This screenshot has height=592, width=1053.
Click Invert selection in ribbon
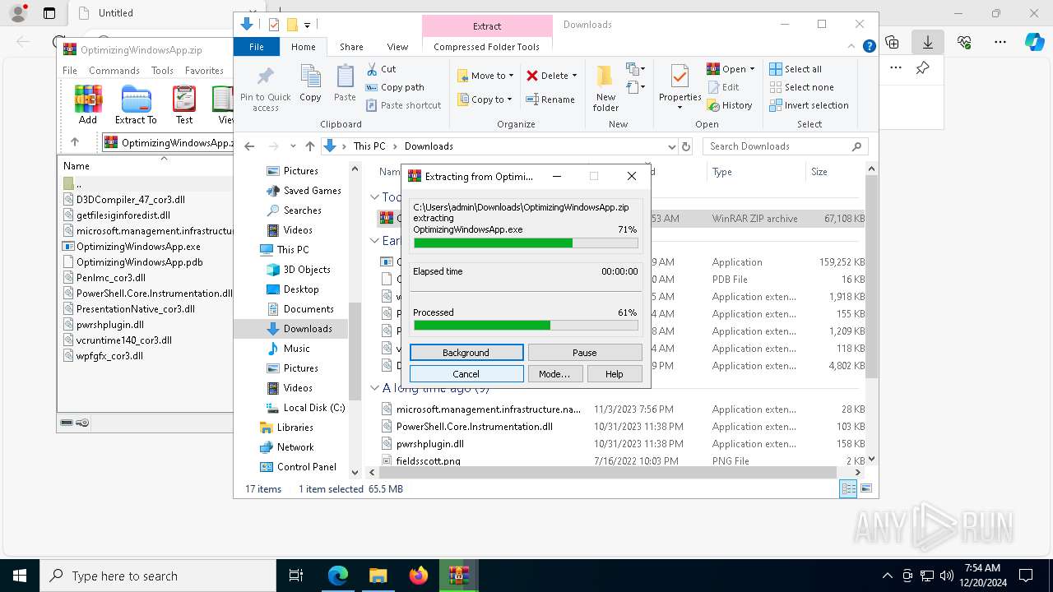coord(809,105)
